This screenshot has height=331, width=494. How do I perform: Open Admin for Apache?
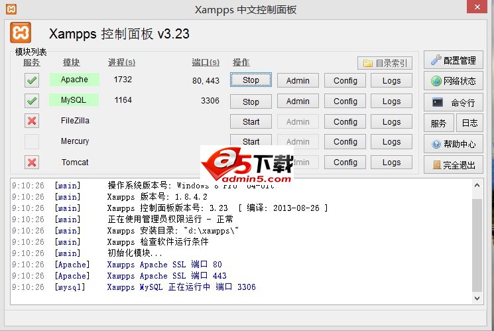(x=298, y=81)
